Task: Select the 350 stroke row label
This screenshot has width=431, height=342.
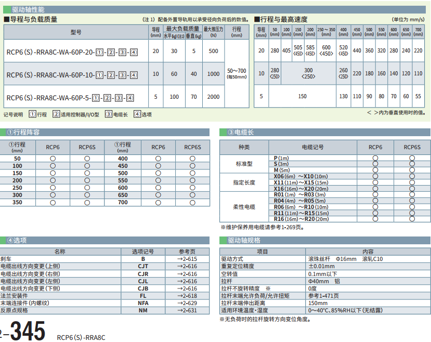Action: [17, 203]
